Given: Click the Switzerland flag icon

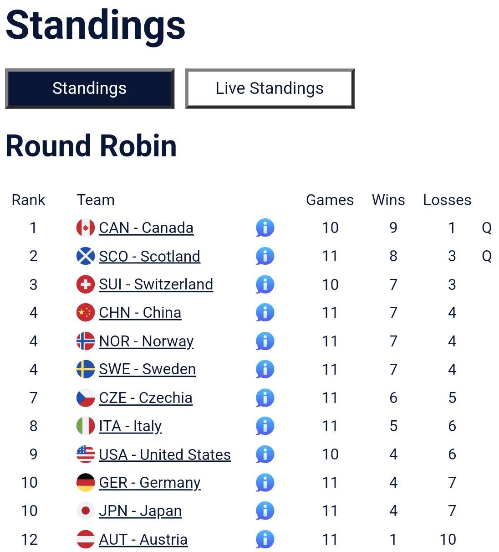Looking at the screenshot, I should pos(86,284).
